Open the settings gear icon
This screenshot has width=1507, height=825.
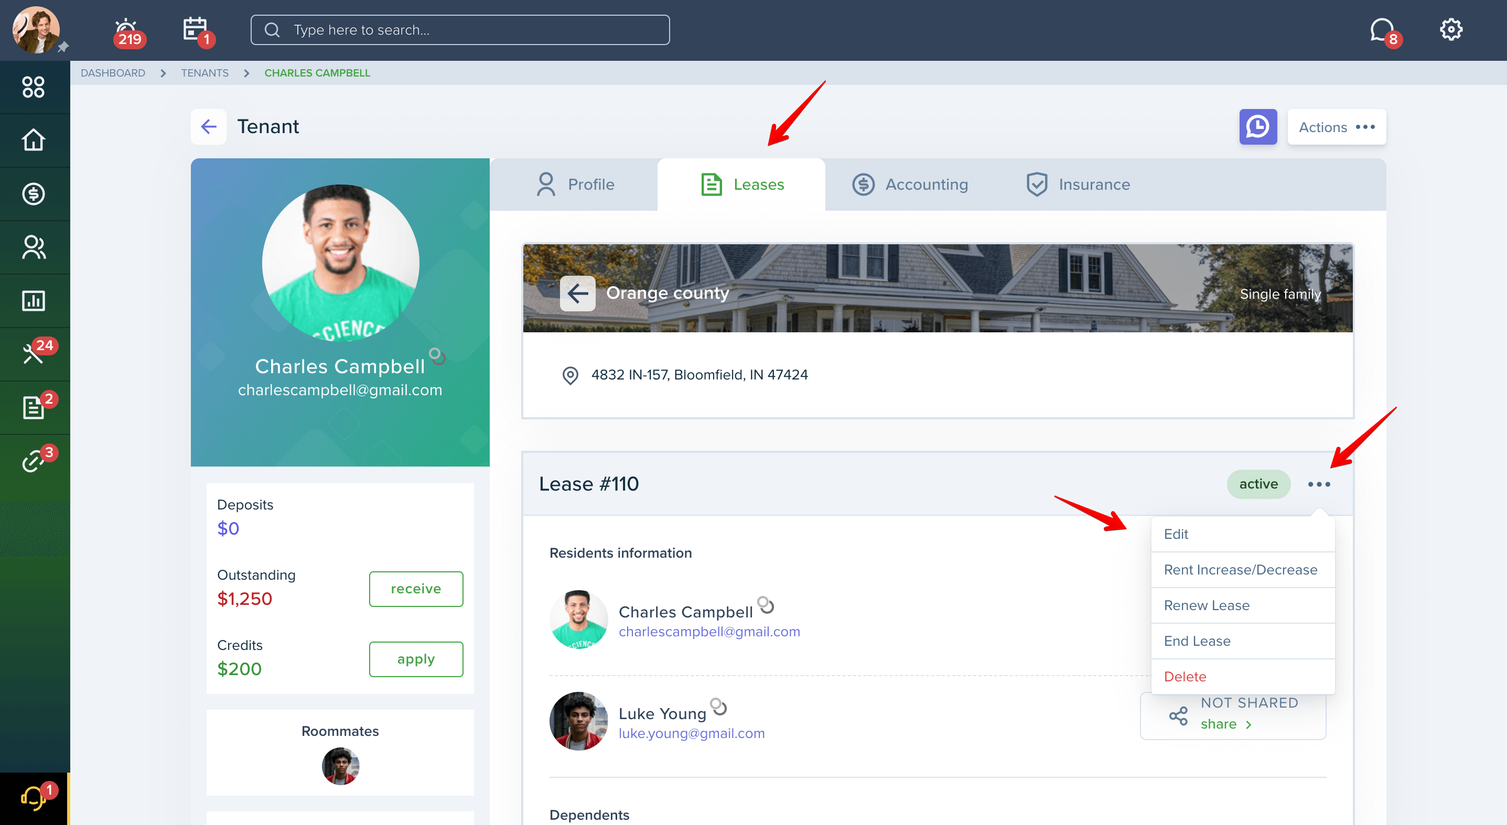point(1451,29)
